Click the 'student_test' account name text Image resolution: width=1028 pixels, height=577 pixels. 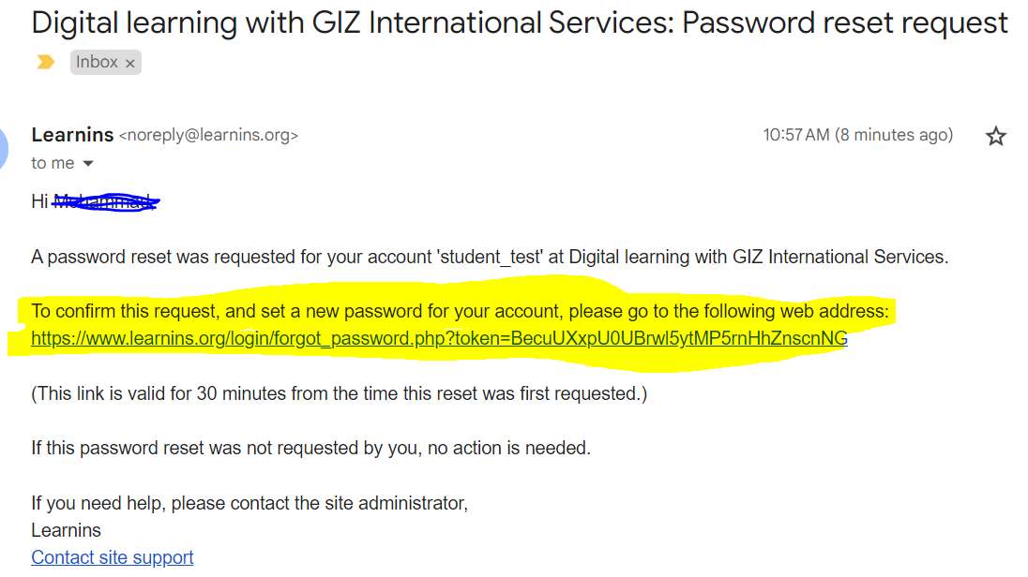[491, 257]
